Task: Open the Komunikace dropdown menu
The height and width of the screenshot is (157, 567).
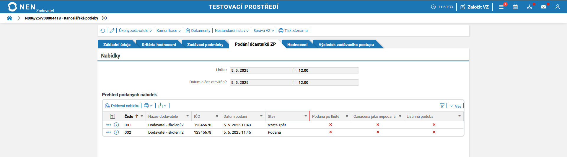Action: (168, 30)
